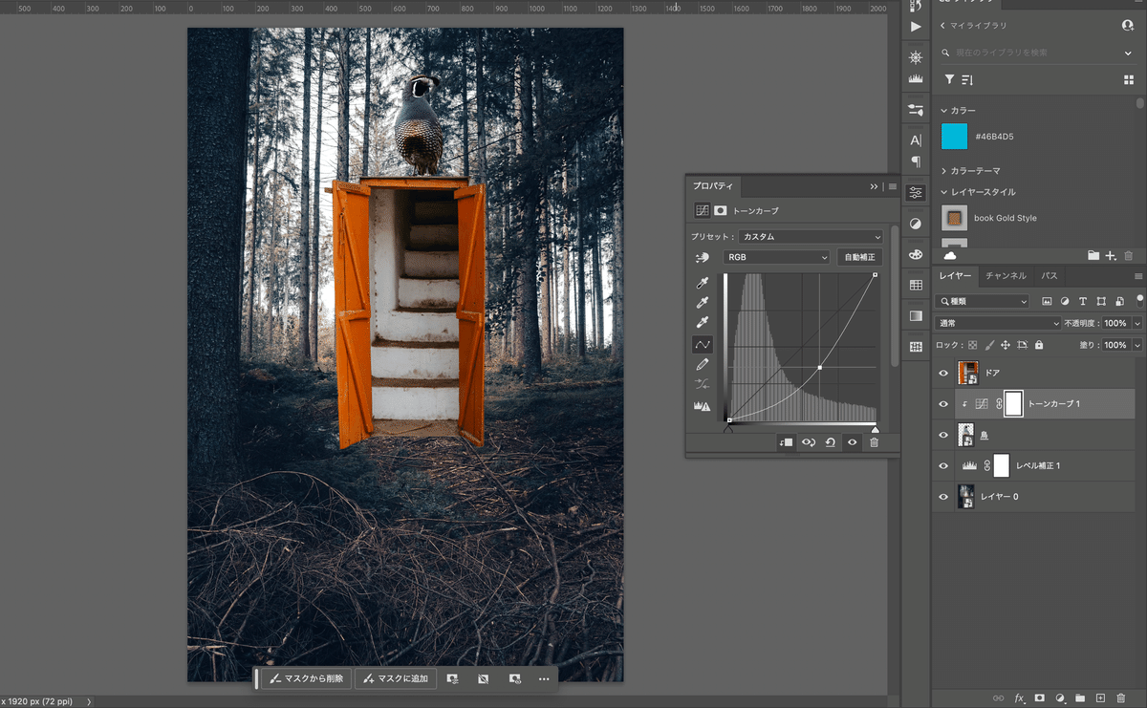Hide the ドア layer

click(943, 373)
